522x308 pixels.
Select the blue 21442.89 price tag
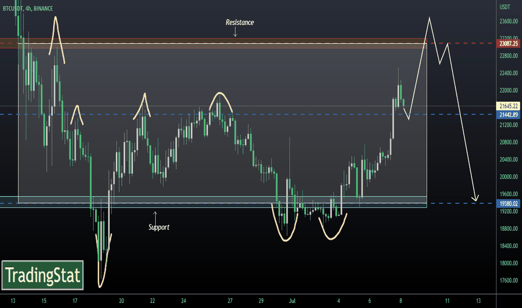tap(509, 115)
